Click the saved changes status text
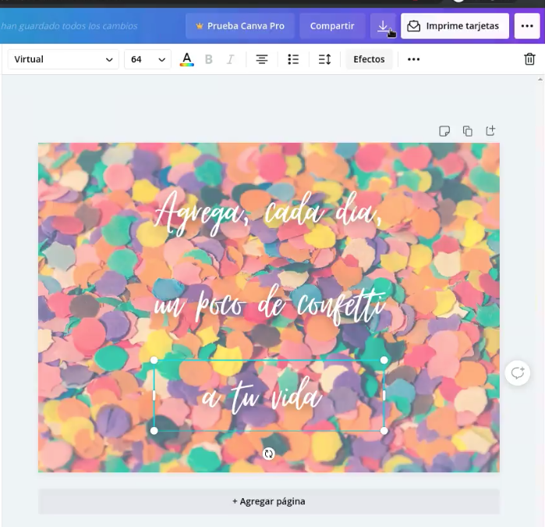The height and width of the screenshot is (527, 545). click(69, 26)
